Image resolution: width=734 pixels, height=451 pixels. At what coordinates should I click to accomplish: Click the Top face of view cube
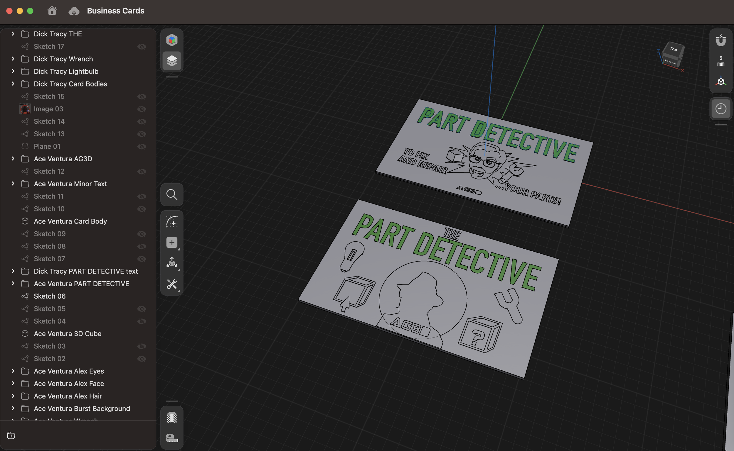[x=673, y=49]
